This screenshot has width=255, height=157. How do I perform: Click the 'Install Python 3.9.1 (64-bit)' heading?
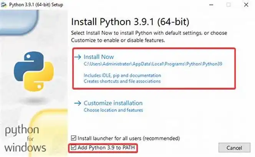coord(130,22)
